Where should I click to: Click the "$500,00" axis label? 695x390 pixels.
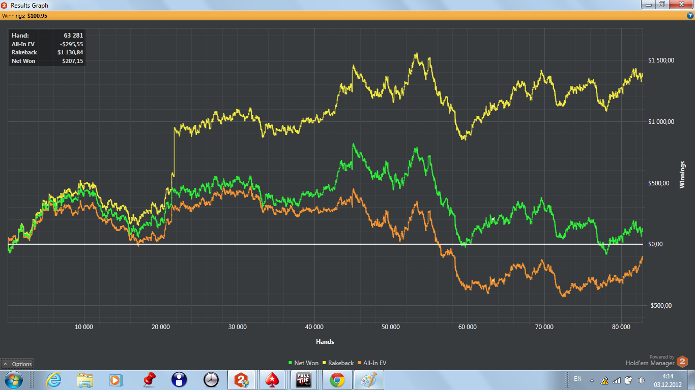point(660,183)
